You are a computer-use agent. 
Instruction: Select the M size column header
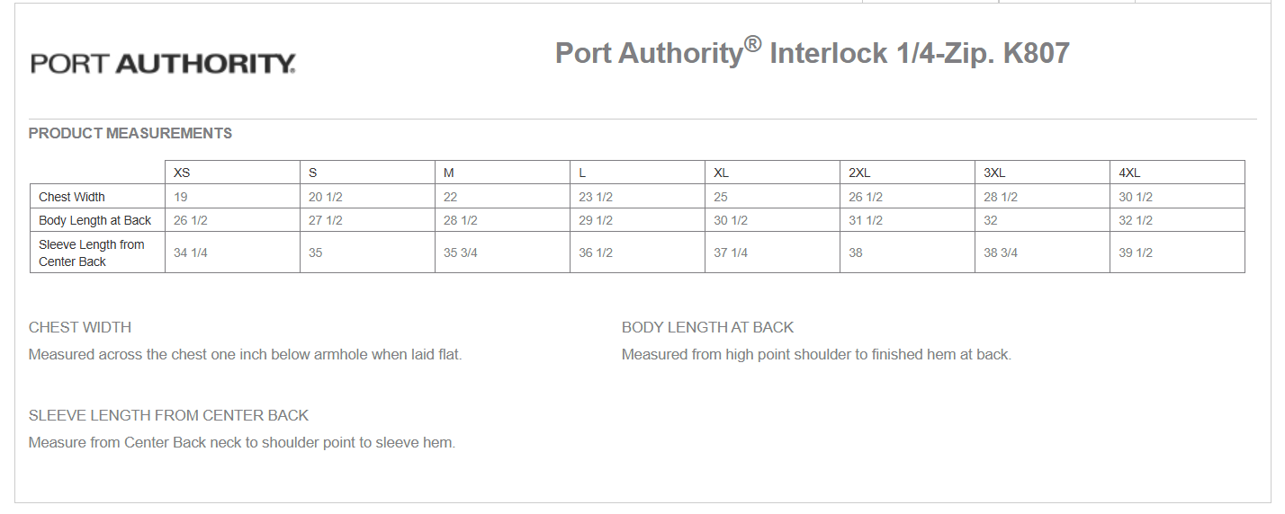[x=449, y=173]
